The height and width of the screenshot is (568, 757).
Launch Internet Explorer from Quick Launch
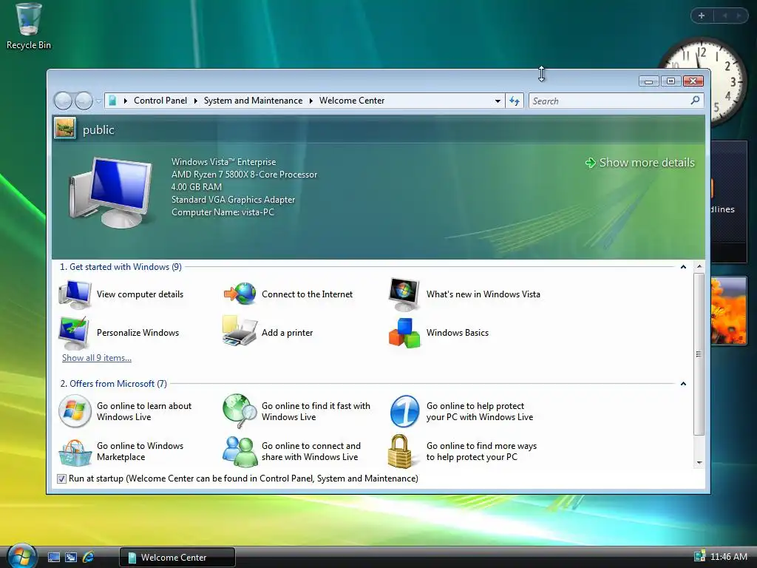(89, 558)
